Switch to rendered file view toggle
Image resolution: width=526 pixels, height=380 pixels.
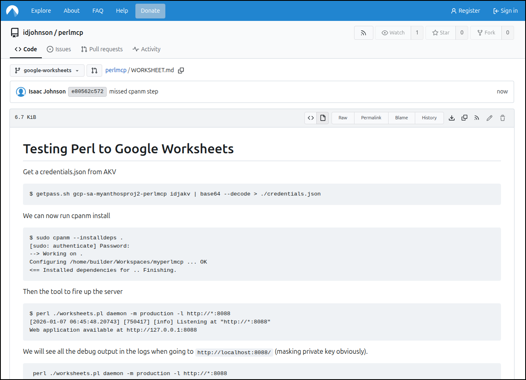pos(323,118)
